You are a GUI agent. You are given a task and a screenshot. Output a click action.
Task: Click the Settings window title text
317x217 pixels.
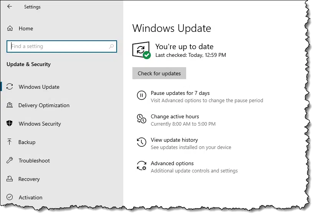(x=32, y=7)
